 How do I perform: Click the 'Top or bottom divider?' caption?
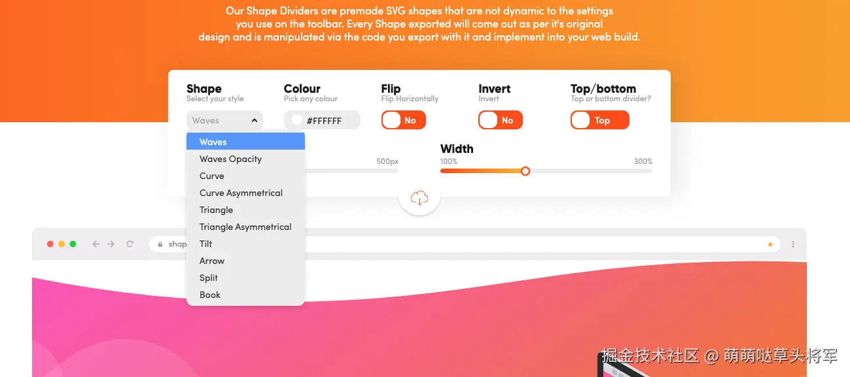611,99
